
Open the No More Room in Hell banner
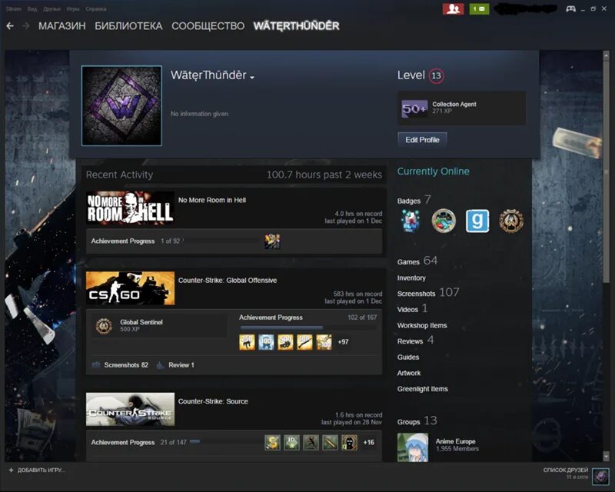pos(130,208)
